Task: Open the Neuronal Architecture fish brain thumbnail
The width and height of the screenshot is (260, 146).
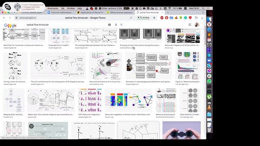Action: 106,66
